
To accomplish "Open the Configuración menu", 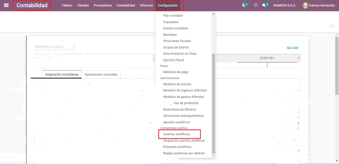I will [x=167, y=6].
